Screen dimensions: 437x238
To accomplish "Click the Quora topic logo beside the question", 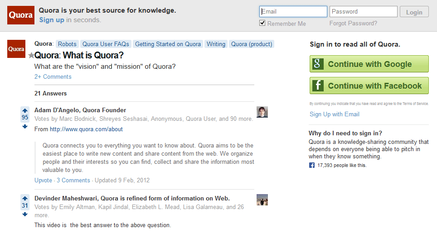I will (x=16, y=49).
